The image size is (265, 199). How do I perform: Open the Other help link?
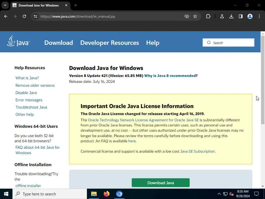click(x=25, y=115)
